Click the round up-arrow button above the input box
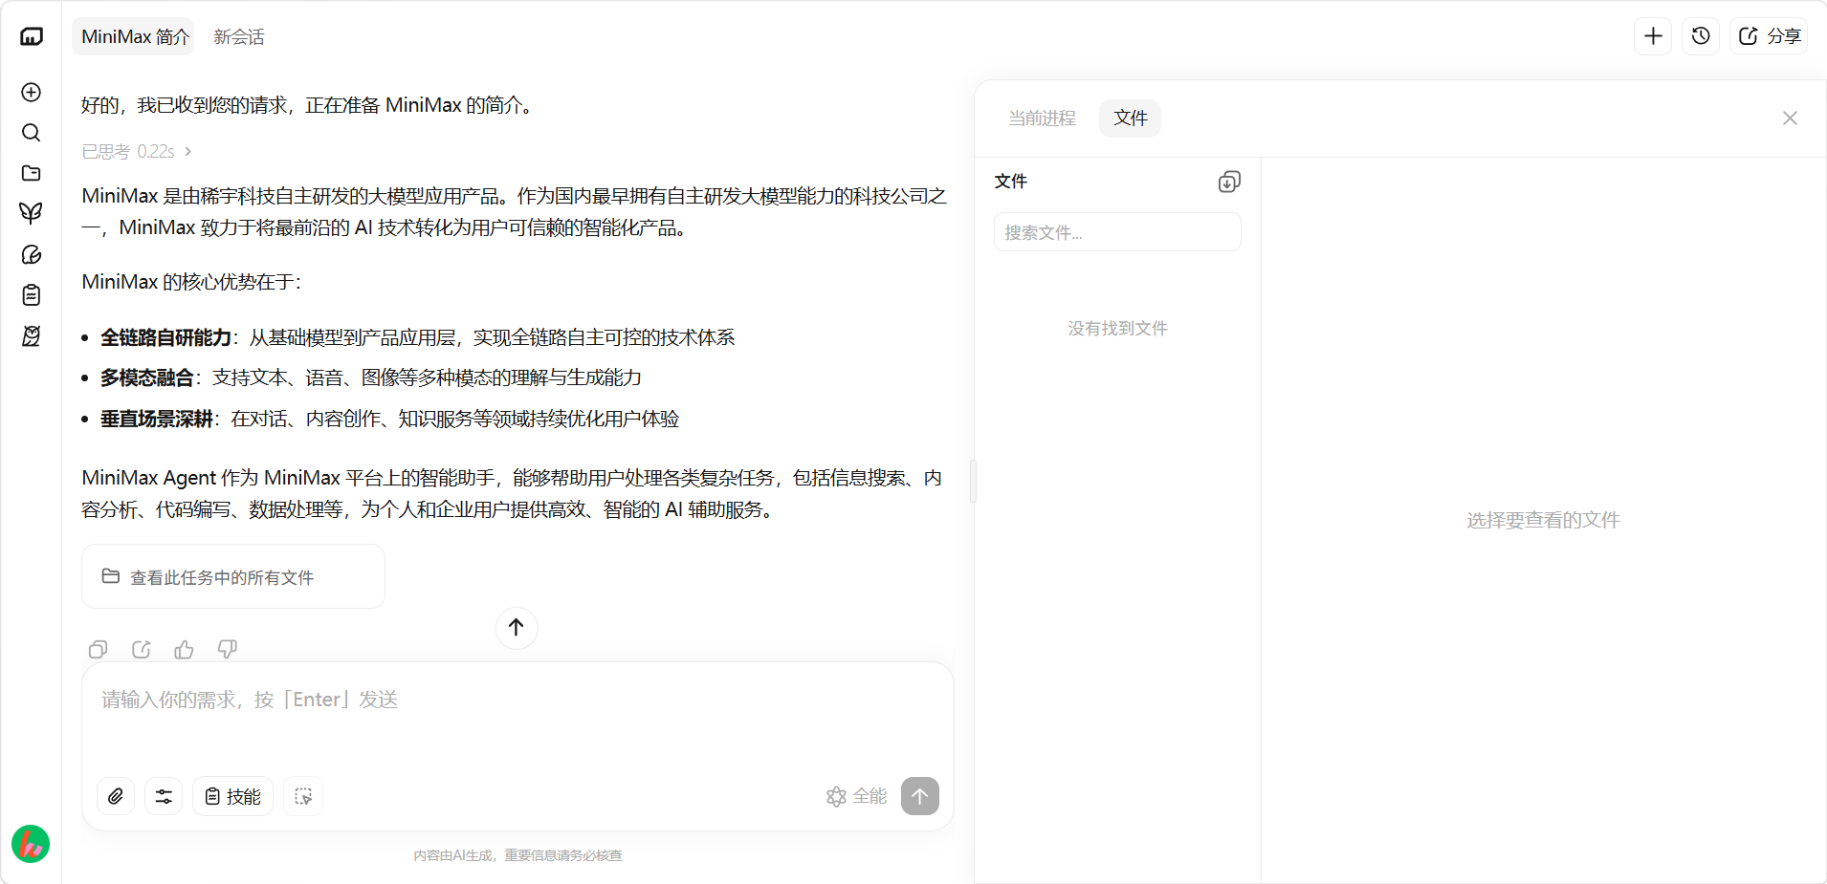The image size is (1827, 884). 517,628
